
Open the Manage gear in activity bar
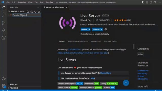pos(4,86)
